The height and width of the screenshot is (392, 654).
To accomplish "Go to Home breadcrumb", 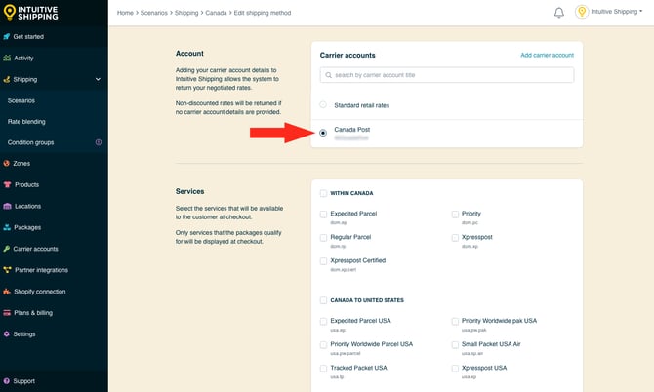I will pyautogui.click(x=125, y=13).
